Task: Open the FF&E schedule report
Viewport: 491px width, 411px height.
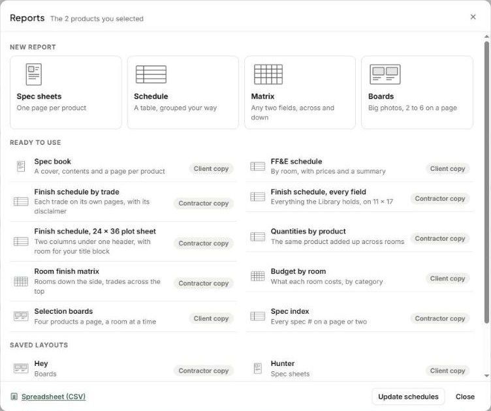Action: (360, 166)
